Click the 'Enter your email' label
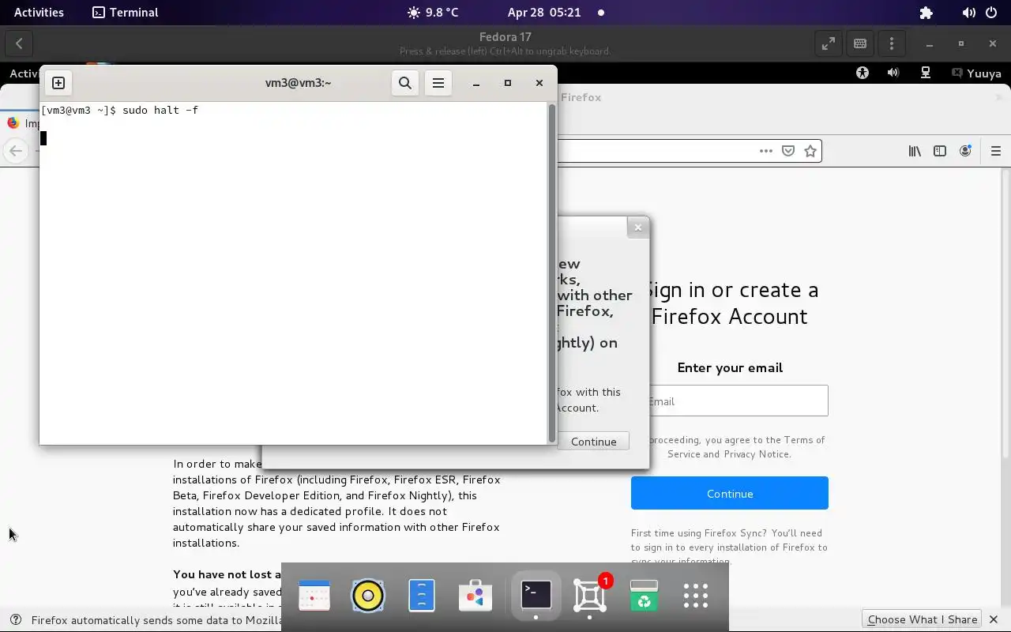The height and width of the screenshot is (632, 1011). pos(730,367)
